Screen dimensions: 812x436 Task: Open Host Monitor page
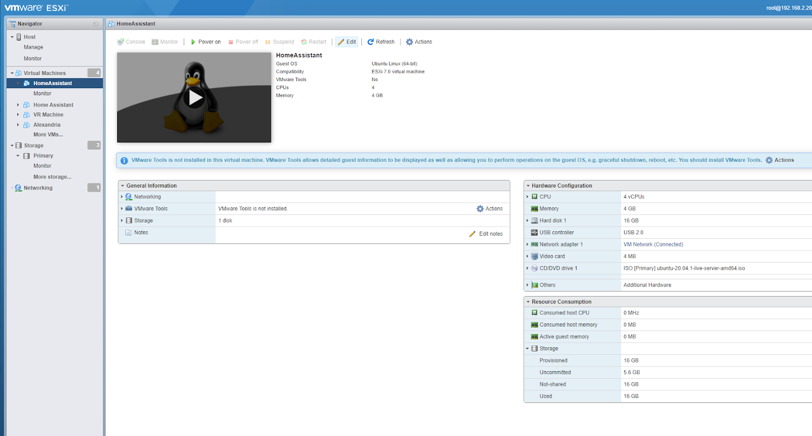[32, 59]
